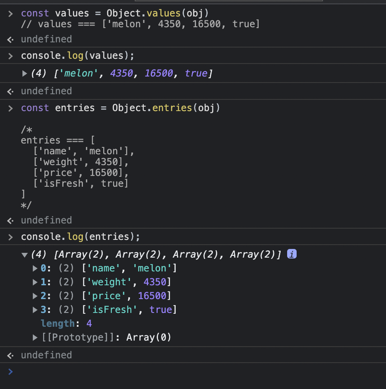Click the comment line ['isFresh', true]
Screen dimensions: 386x389
click(81, 184)
